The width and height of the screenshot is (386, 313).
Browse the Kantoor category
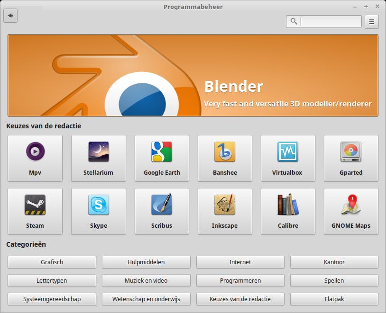tap(334, 262)
